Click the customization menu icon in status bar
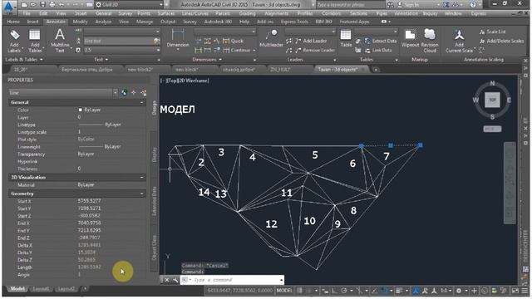The image size is (532, 299). [x=525, y=291]
